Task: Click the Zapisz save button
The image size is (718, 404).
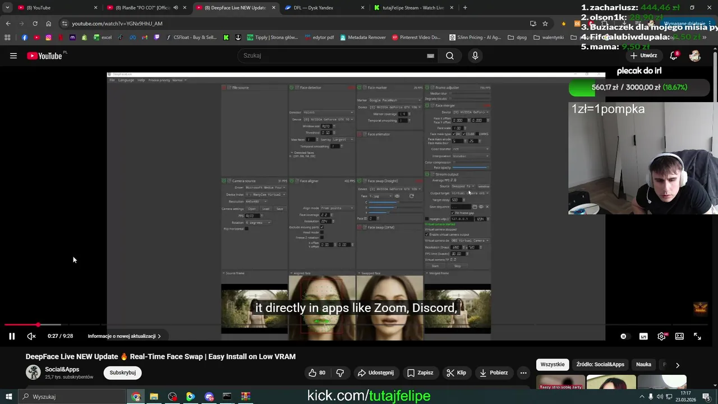Action: (x=420, y=373)
